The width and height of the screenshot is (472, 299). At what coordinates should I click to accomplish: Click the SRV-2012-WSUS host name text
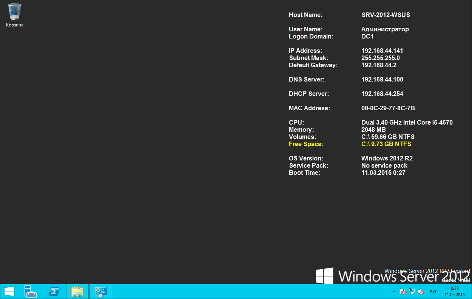386,15
